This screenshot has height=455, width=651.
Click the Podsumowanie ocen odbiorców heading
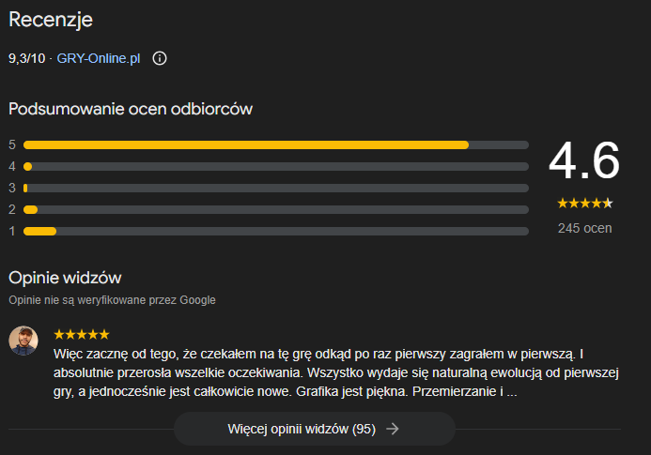pos(131,109)
